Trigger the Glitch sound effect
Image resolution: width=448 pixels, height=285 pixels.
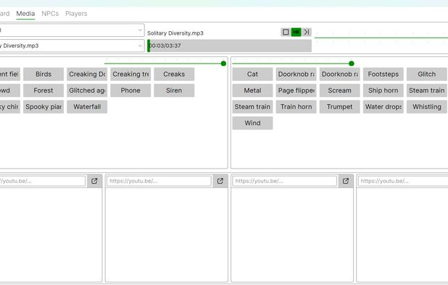[x=426, y=74]
